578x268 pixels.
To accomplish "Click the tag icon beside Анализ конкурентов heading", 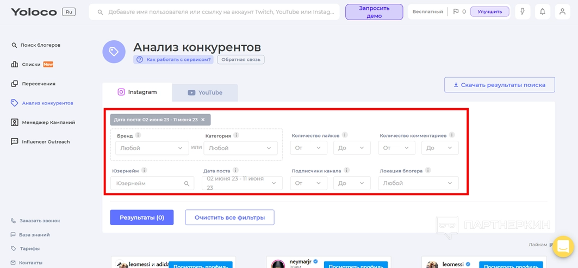I will coord(114,52).
